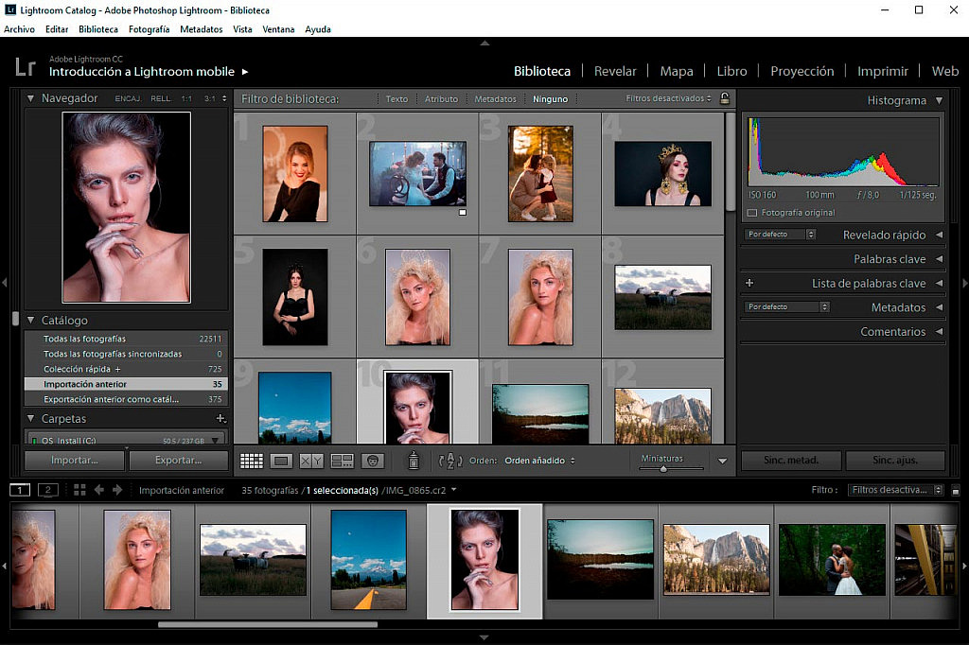Screen dimensions: 969x645
Task: Enable the Fotografía original checkbox
Action: [x=752, y=213]
